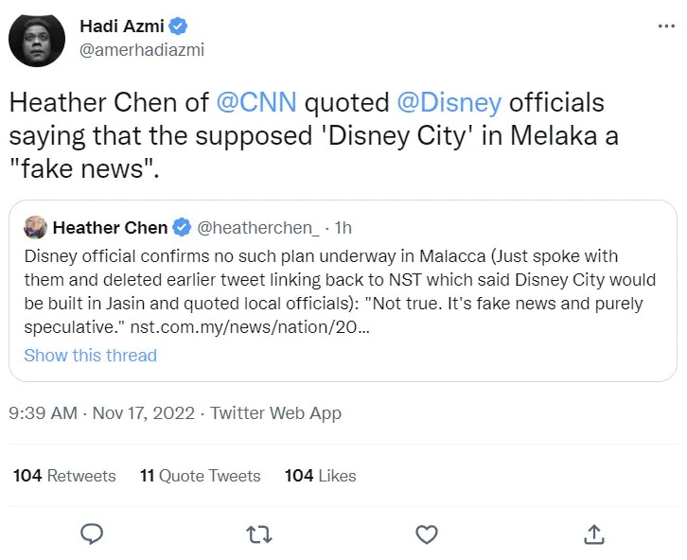The height and width of the screenshot is (560, 687).
Task: Click the 9:39 AM Nov 17, 2022 timestamp
Action: [101, 413]
